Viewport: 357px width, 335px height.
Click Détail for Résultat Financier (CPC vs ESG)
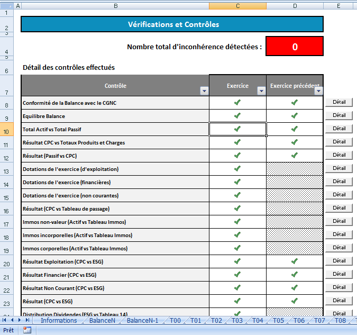click(339, 274)
